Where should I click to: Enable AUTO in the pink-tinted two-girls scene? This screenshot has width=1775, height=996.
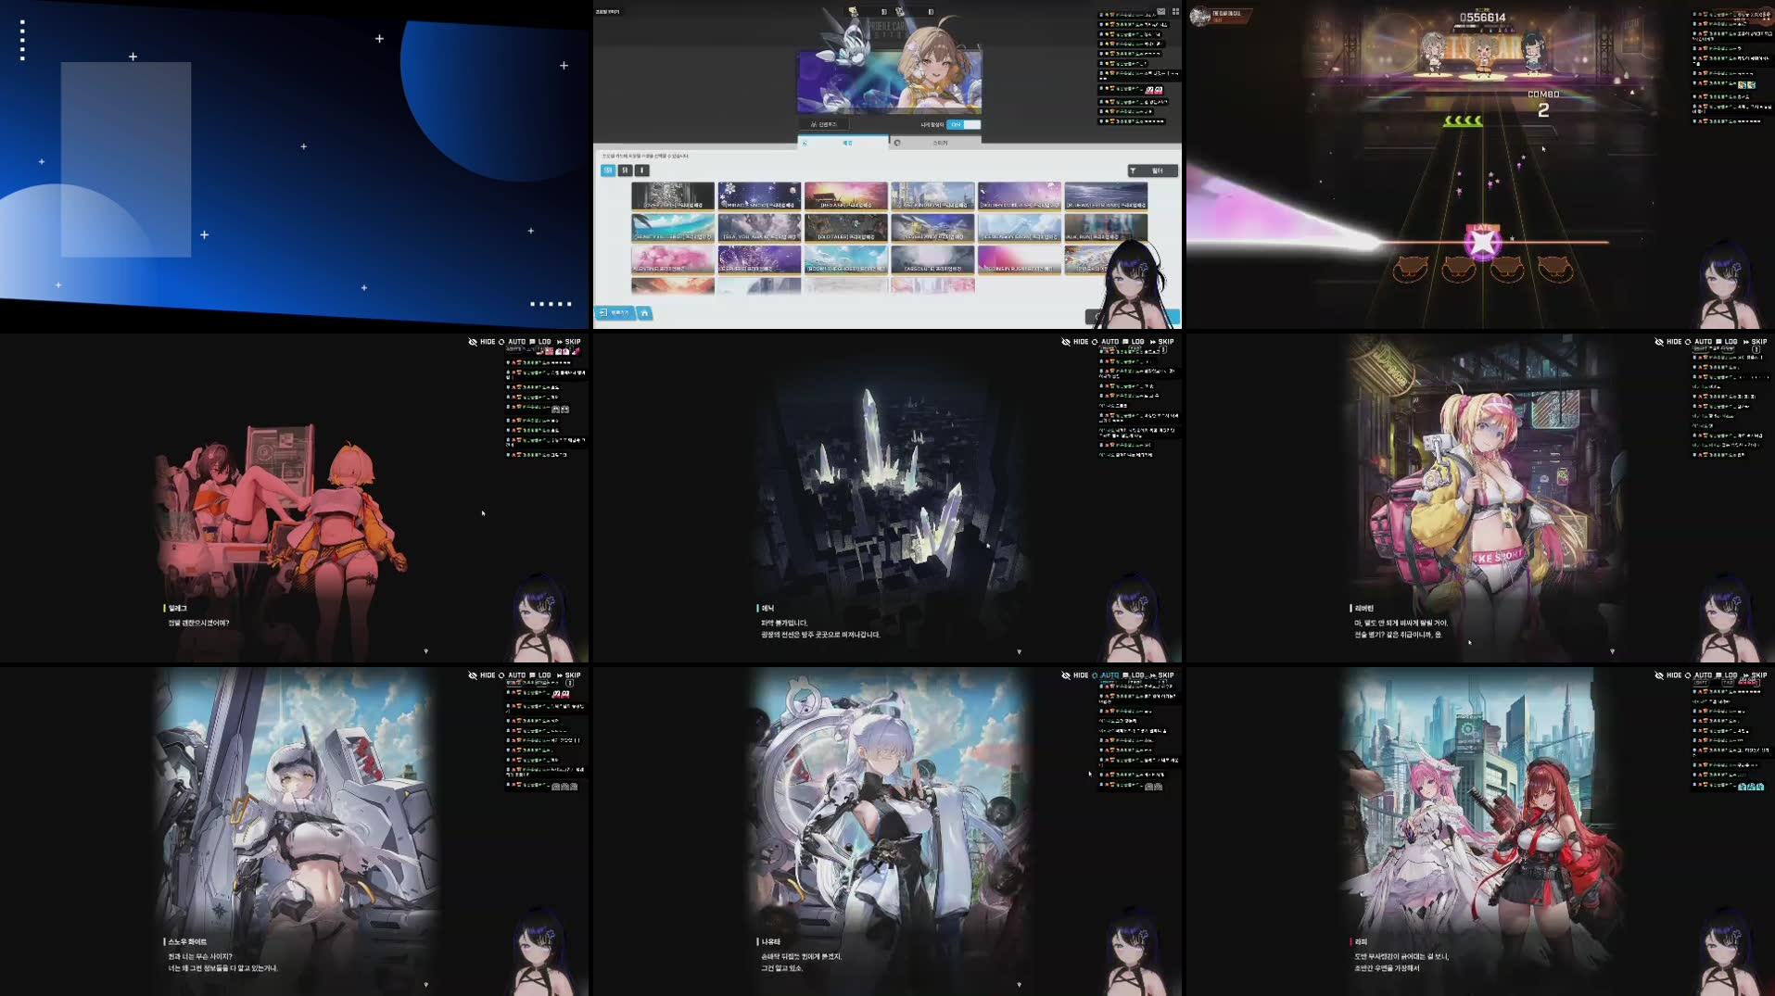(512, 342)
